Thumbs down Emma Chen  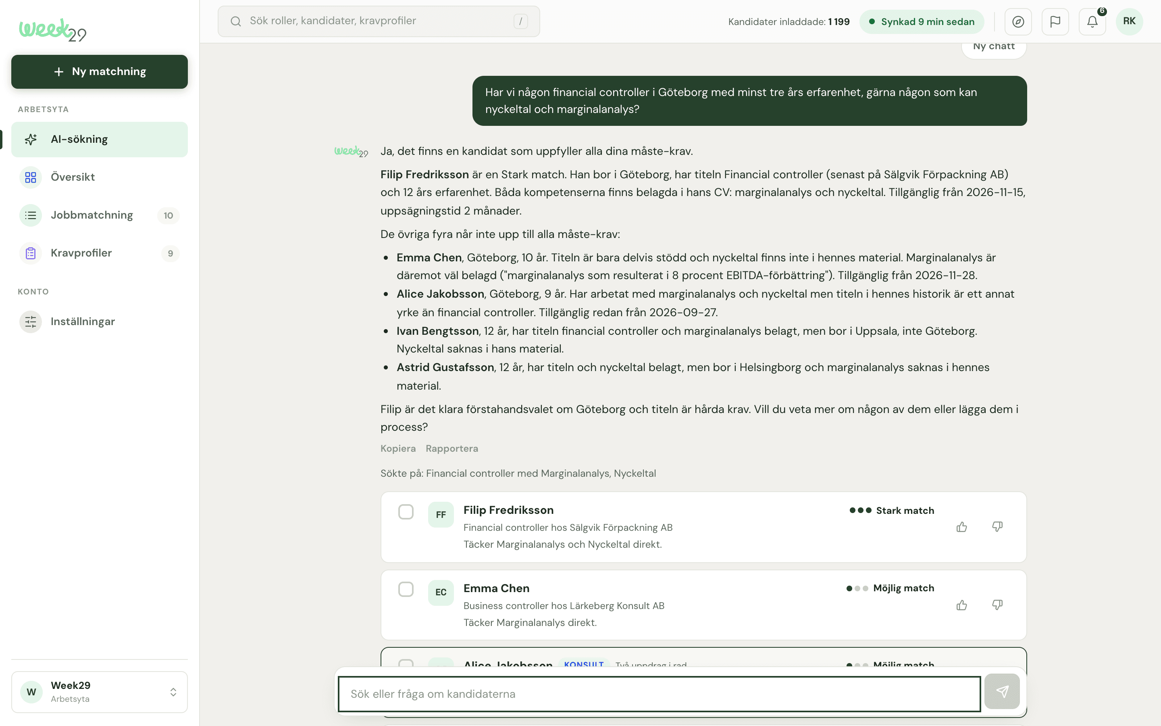point(997,605)
